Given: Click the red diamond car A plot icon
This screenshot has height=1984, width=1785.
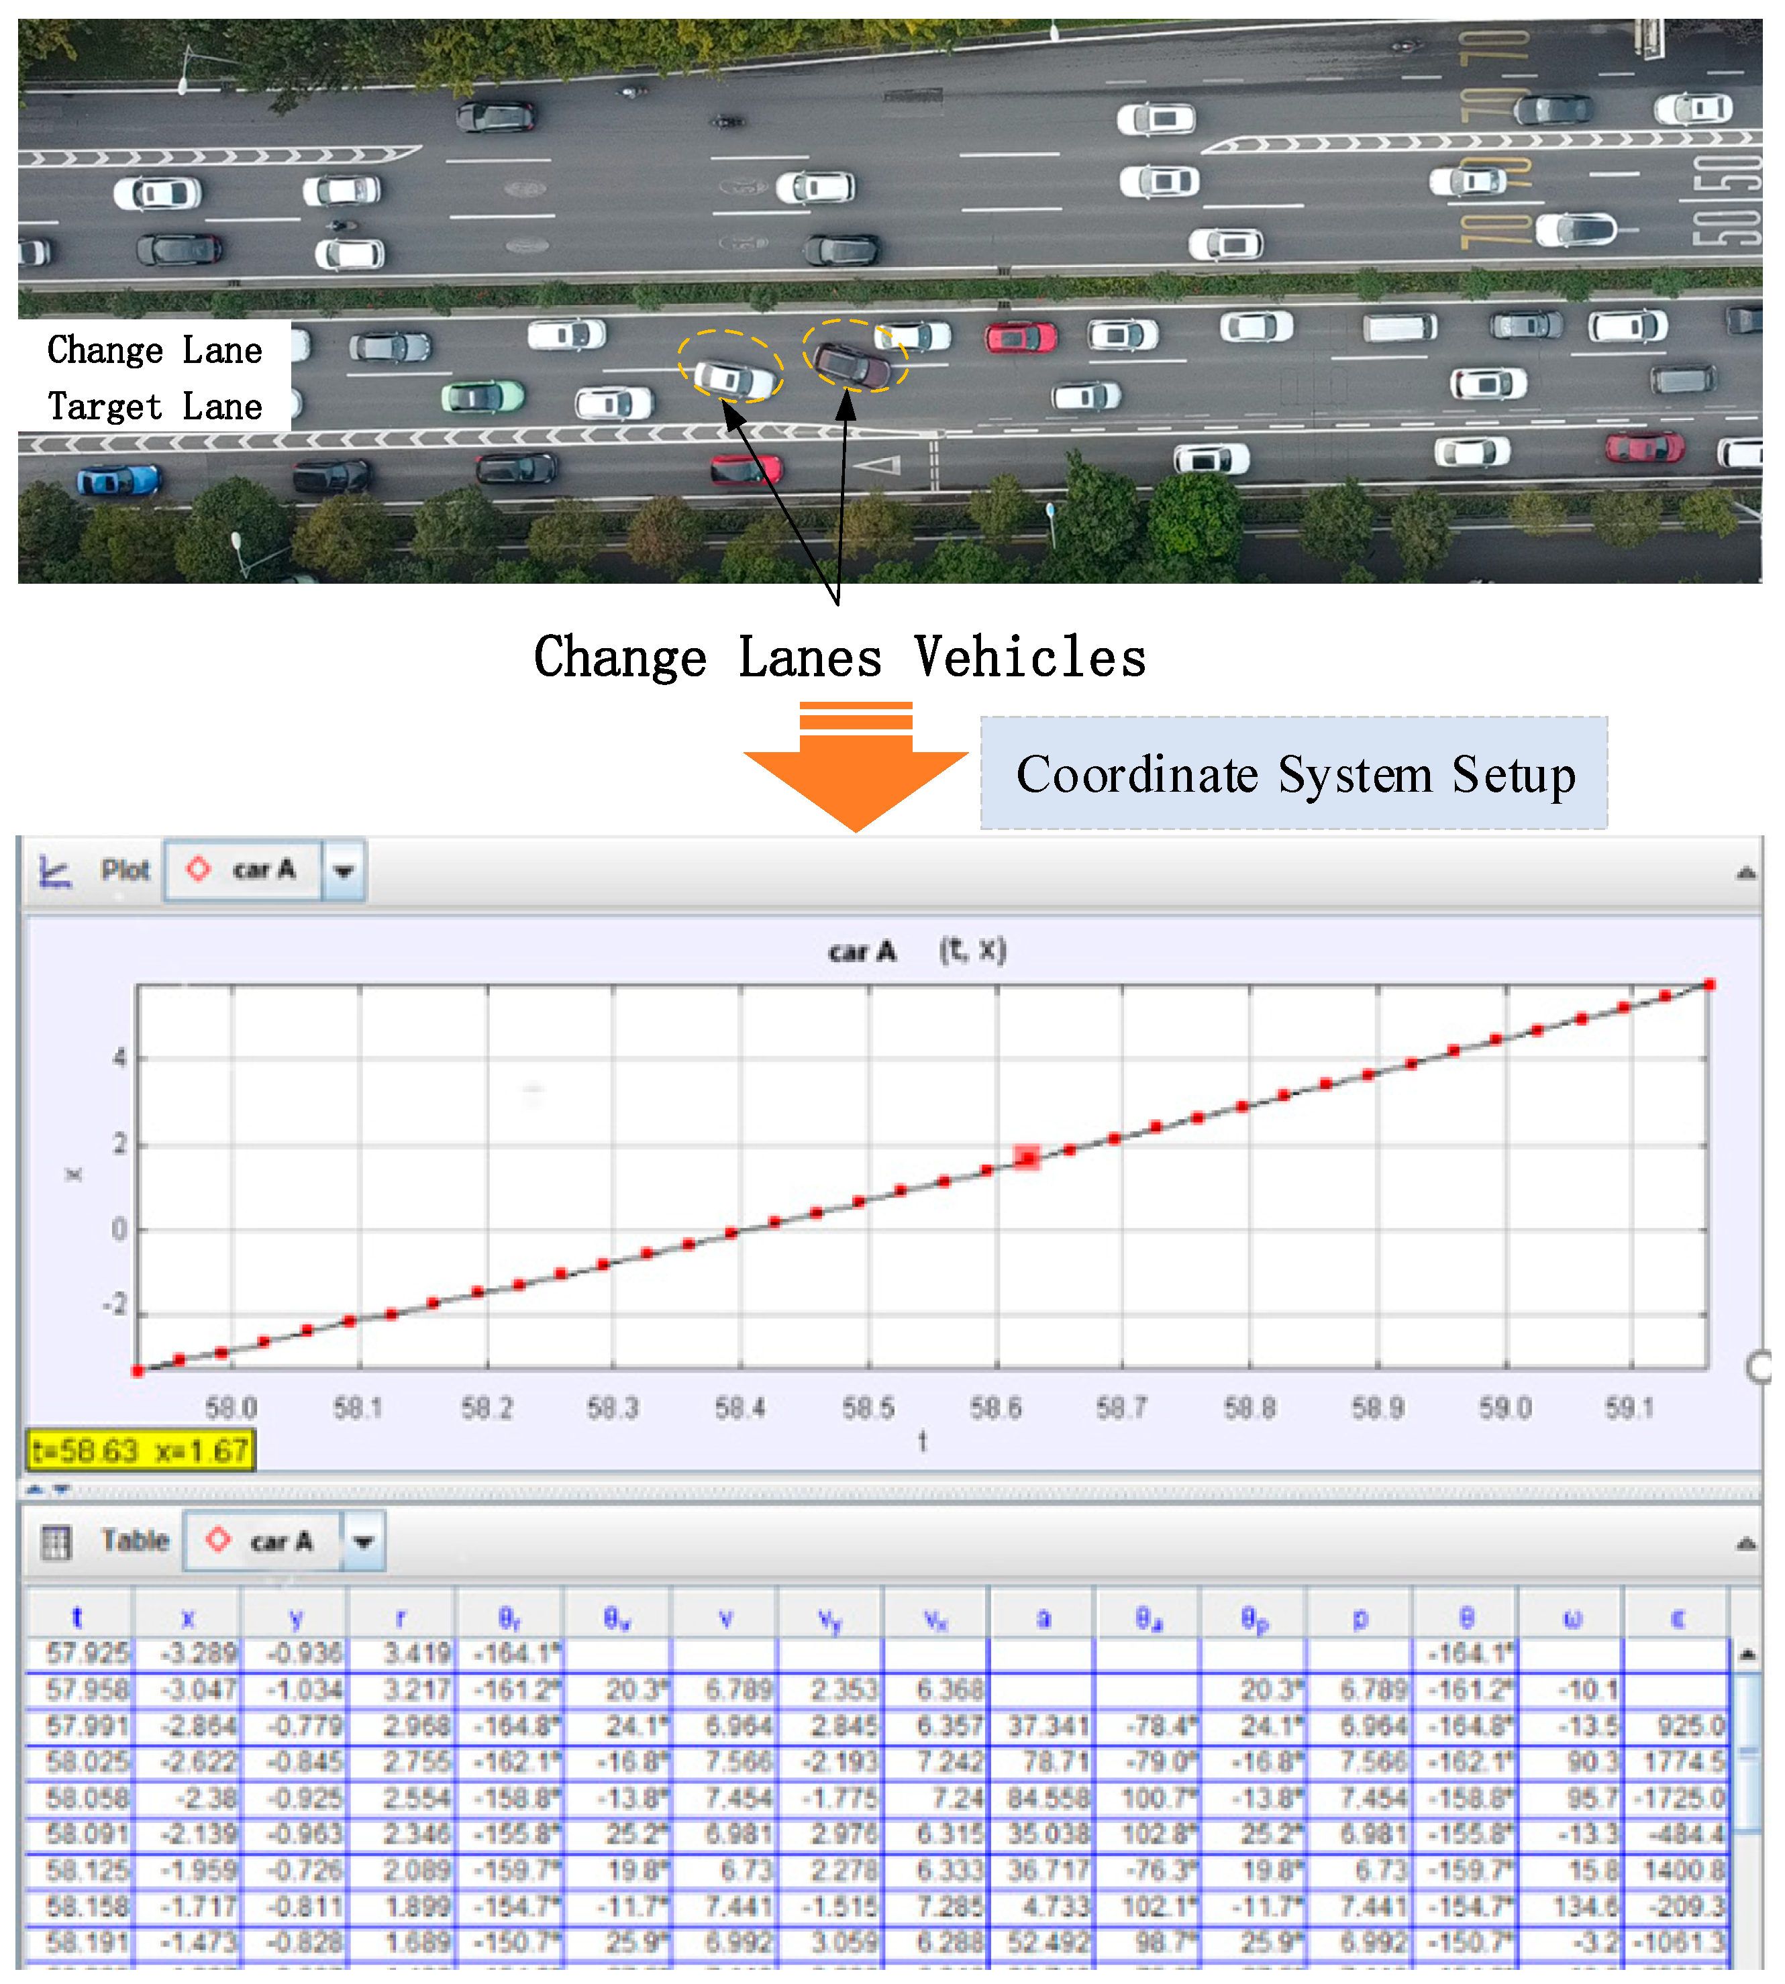Looking at the screenshot, I should click(198, 869).
